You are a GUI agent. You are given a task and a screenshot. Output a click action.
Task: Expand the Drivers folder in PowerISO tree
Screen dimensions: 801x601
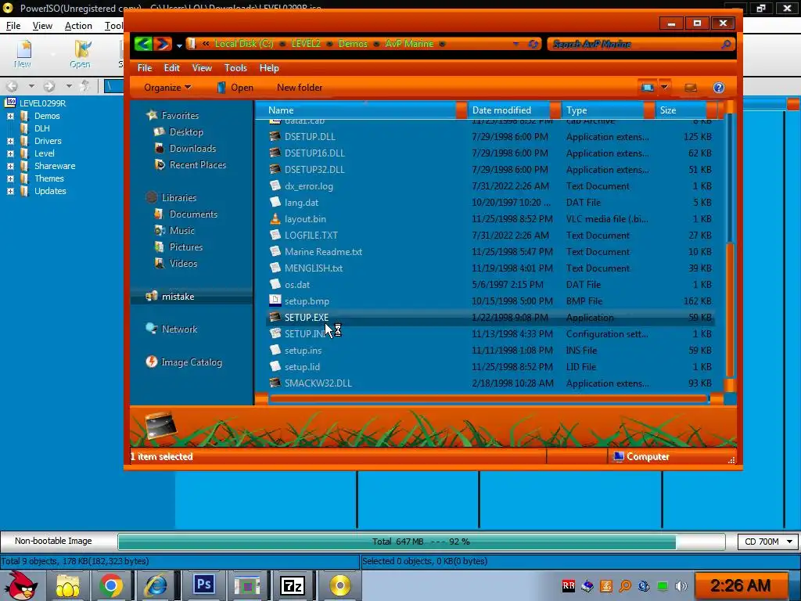(x=10, y=141)
